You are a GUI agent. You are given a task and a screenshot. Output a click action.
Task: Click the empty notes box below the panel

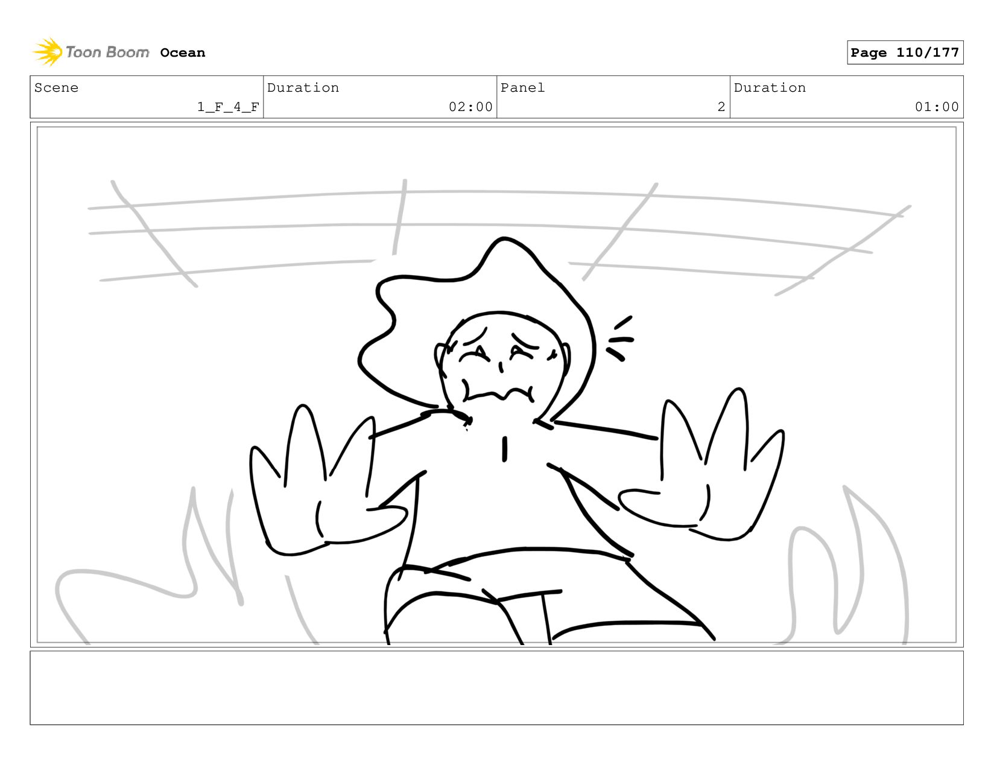click(x=496, y=687)
